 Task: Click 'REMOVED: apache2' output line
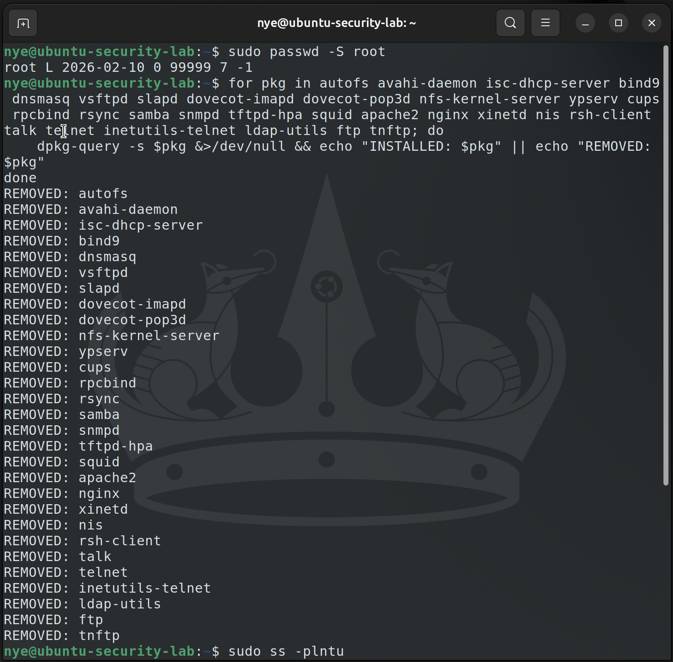[70, 478]
